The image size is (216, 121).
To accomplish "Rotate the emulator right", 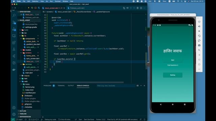I will (199, 41).
